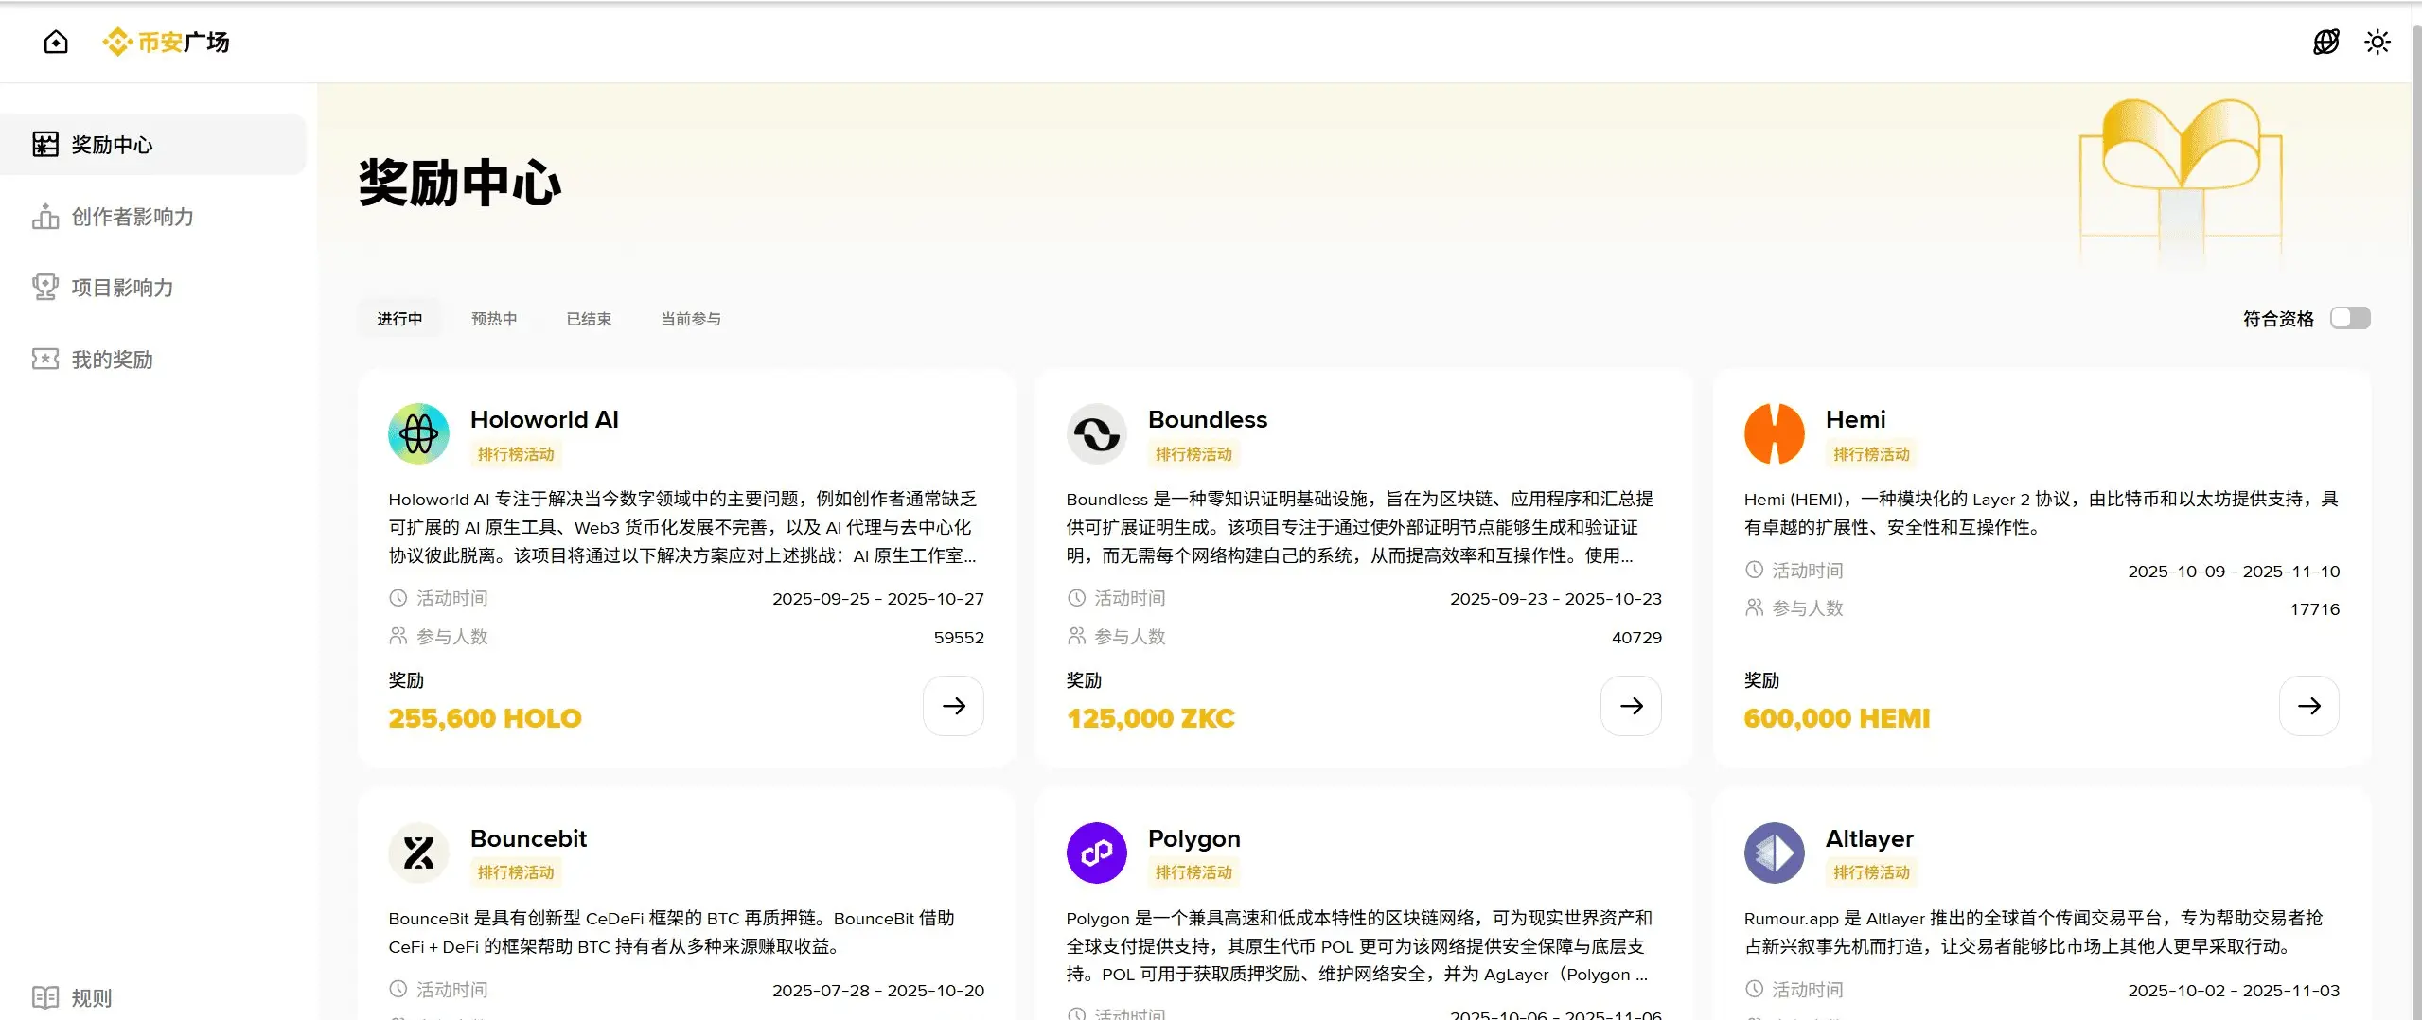
Task: Click the Boundless title
Action: pyautogui.click(x=1208, y=419)
